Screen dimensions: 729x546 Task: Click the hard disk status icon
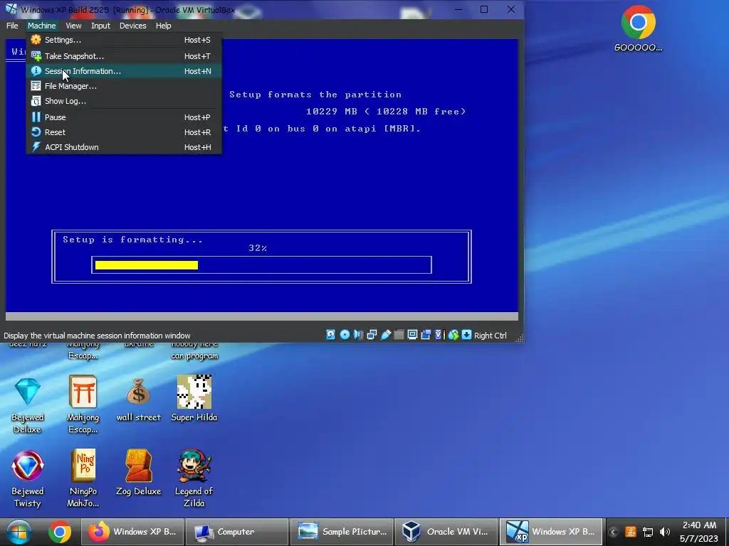(330, 335)
